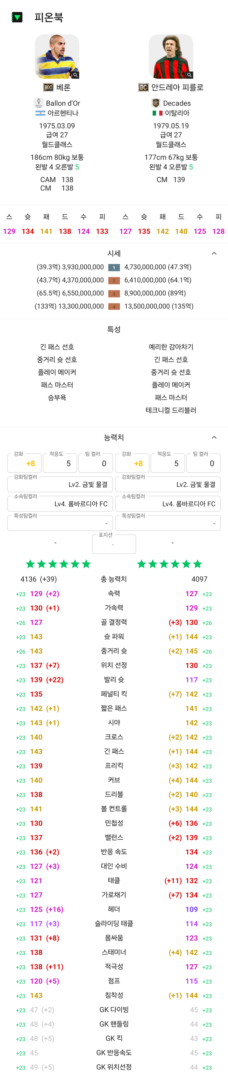Click the Argentina flag icon

pyautogui.click(x=40, y=113)
